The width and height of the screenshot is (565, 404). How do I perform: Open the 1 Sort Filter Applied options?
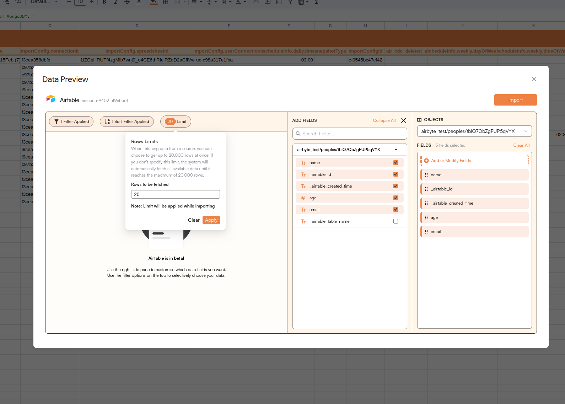(127, 122)
